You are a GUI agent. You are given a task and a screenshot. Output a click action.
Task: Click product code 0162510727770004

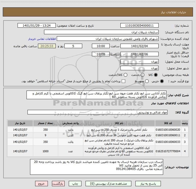(x=168, y=151)
